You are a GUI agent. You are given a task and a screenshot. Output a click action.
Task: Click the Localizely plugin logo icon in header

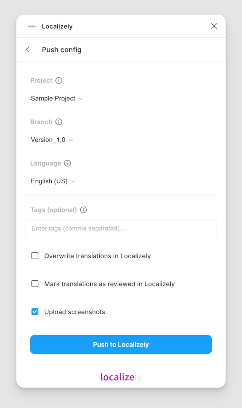pos(33,27)
